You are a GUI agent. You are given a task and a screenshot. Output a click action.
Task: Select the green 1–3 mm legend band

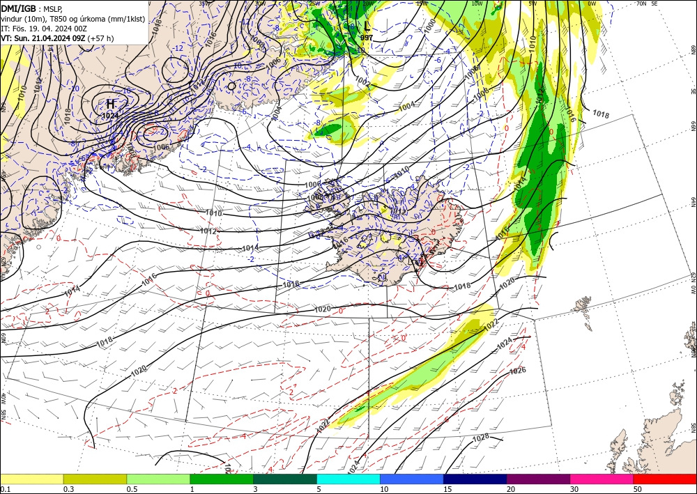222,479
